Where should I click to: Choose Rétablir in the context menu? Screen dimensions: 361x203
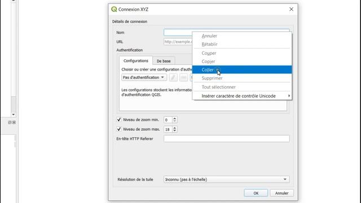click(242, 44)
